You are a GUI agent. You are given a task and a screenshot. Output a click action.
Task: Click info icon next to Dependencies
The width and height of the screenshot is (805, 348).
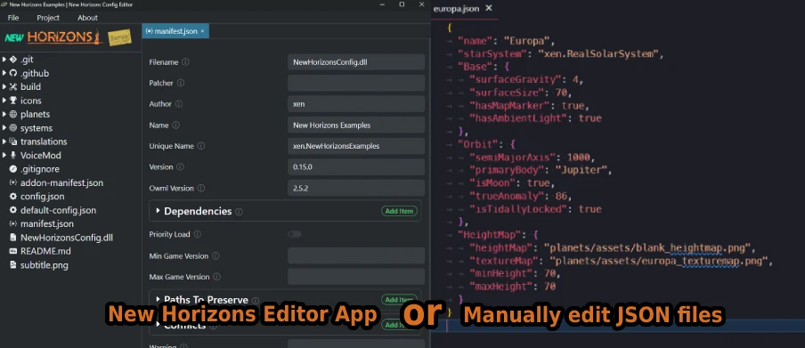coord(239,212)
